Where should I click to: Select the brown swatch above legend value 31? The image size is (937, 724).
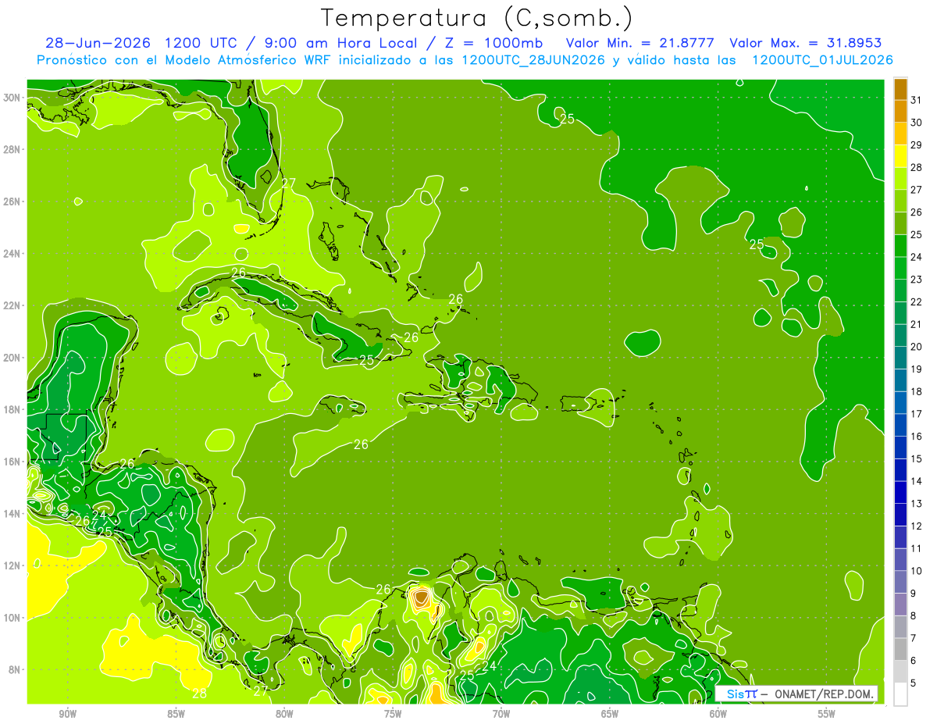[900, 88]
